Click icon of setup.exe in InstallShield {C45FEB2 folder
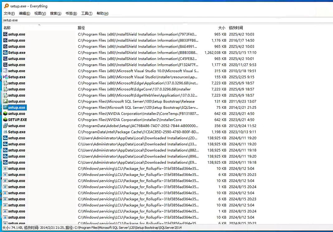 tap(5, 59)
